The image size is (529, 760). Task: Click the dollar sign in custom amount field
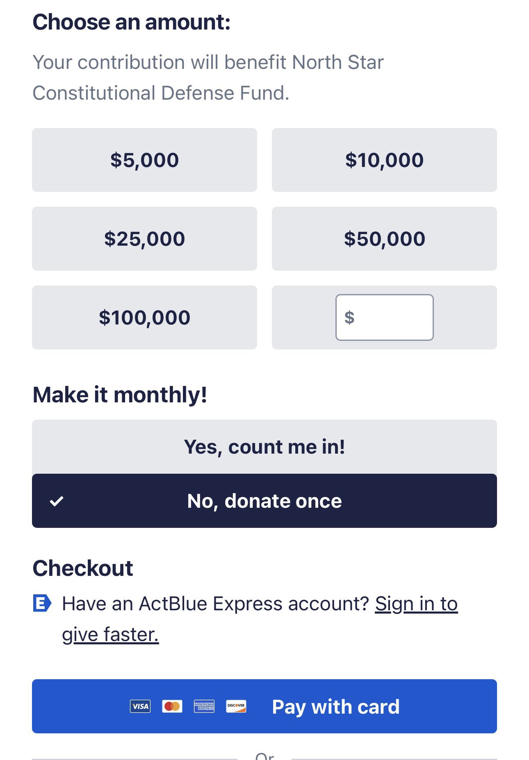(x=349, y=317)
